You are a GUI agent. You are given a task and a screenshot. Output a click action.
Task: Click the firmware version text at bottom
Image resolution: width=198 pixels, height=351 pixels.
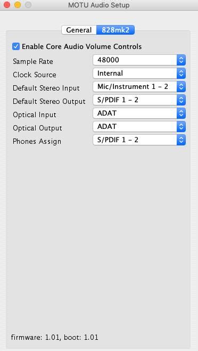coord(55,337)
